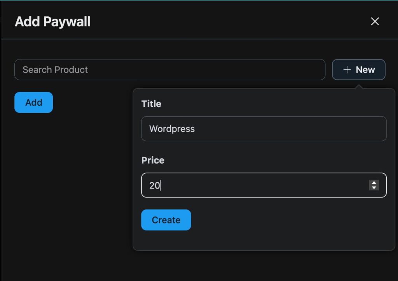Focus the Search Product input field
Viewport: 398px width, 281px height.
click(170, 70)
